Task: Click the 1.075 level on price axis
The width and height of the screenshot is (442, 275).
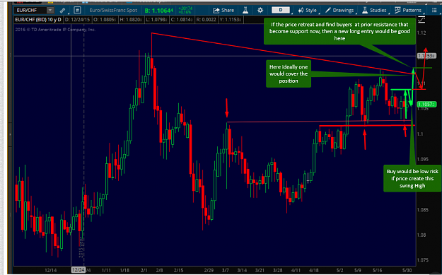Action: 423,260
